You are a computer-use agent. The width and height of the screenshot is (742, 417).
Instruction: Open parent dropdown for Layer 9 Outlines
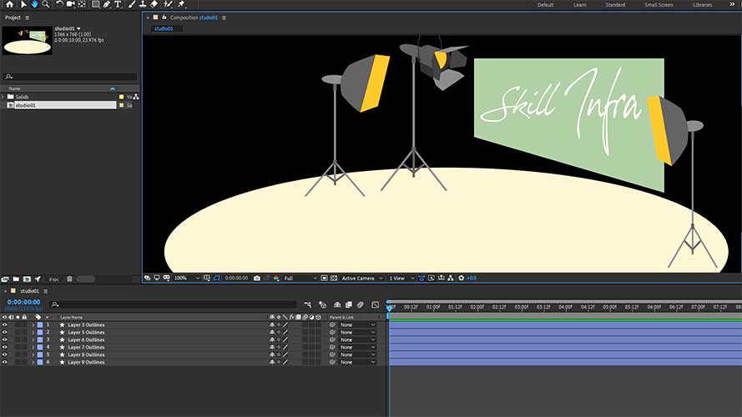(x=358, y=362)
